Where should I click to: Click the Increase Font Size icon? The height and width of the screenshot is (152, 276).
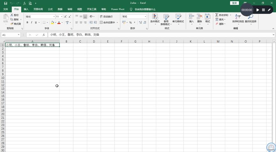pos(65,17)
